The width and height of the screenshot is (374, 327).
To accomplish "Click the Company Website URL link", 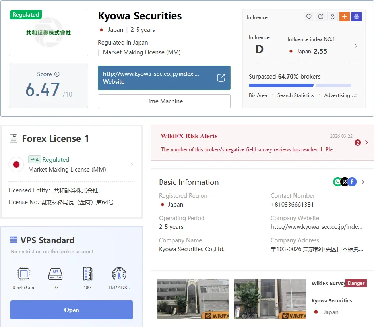I will (316, 227).
